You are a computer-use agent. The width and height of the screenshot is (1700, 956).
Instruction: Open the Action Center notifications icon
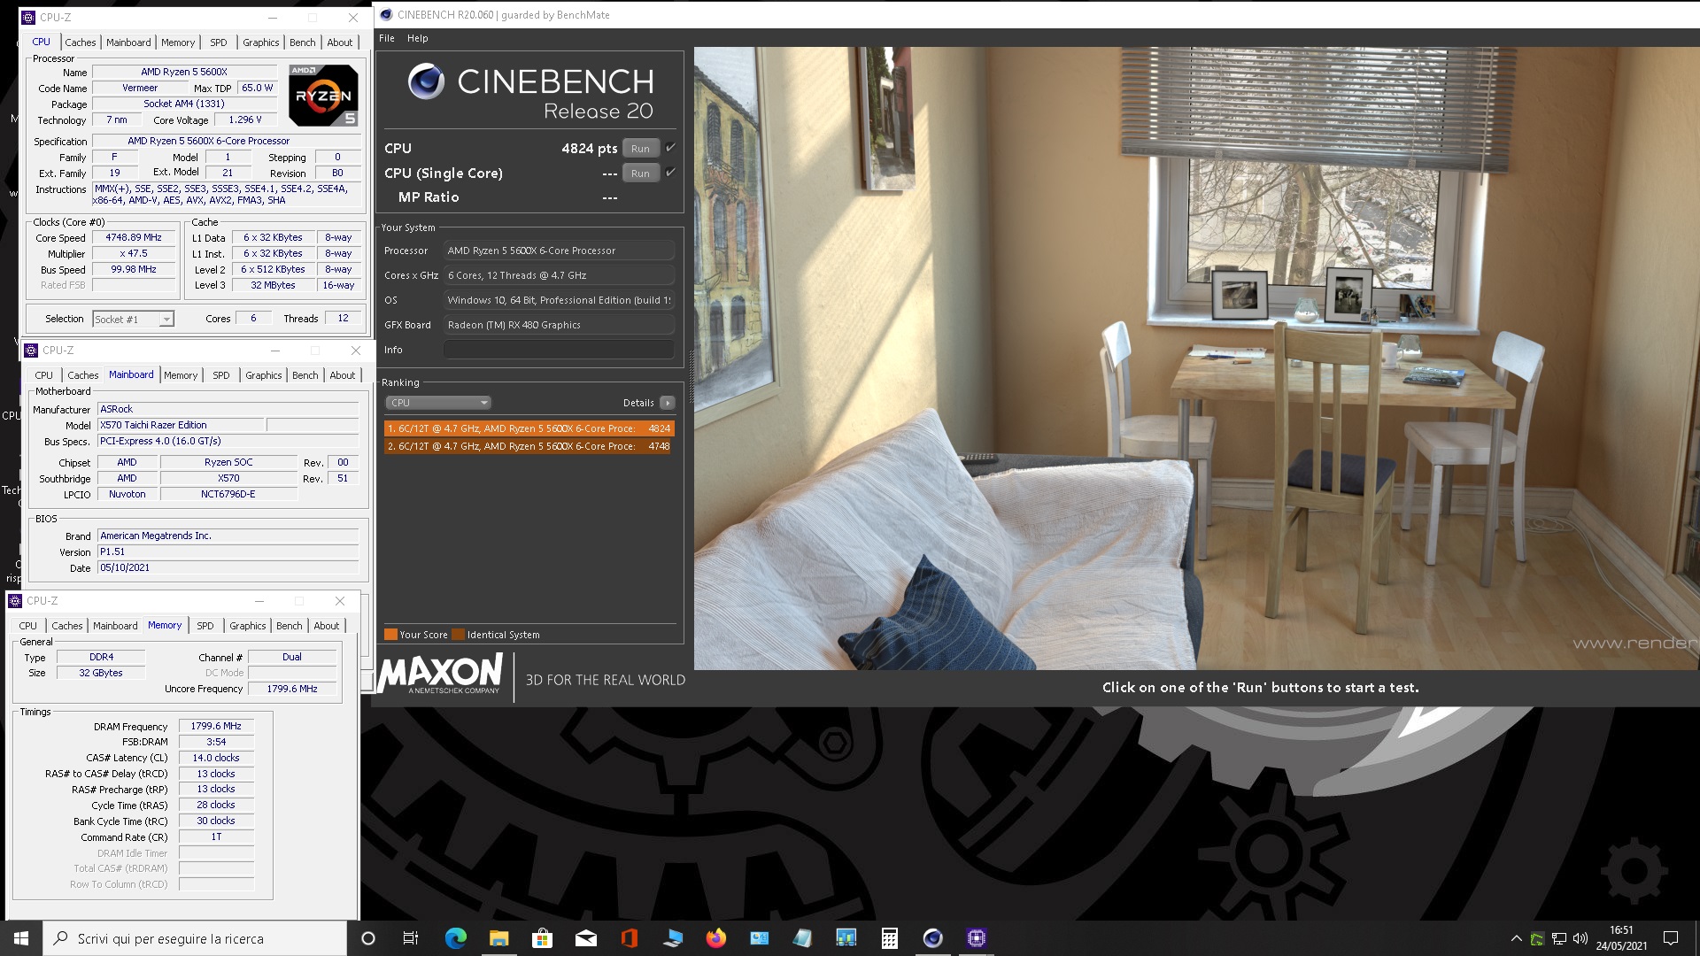1670,938
